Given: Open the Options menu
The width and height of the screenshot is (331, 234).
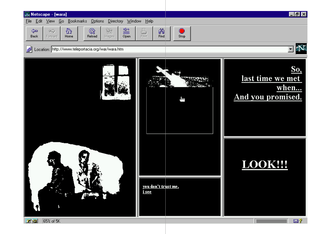Looking at the screenshot, I should pyautogui.click(x=97, y=21).
